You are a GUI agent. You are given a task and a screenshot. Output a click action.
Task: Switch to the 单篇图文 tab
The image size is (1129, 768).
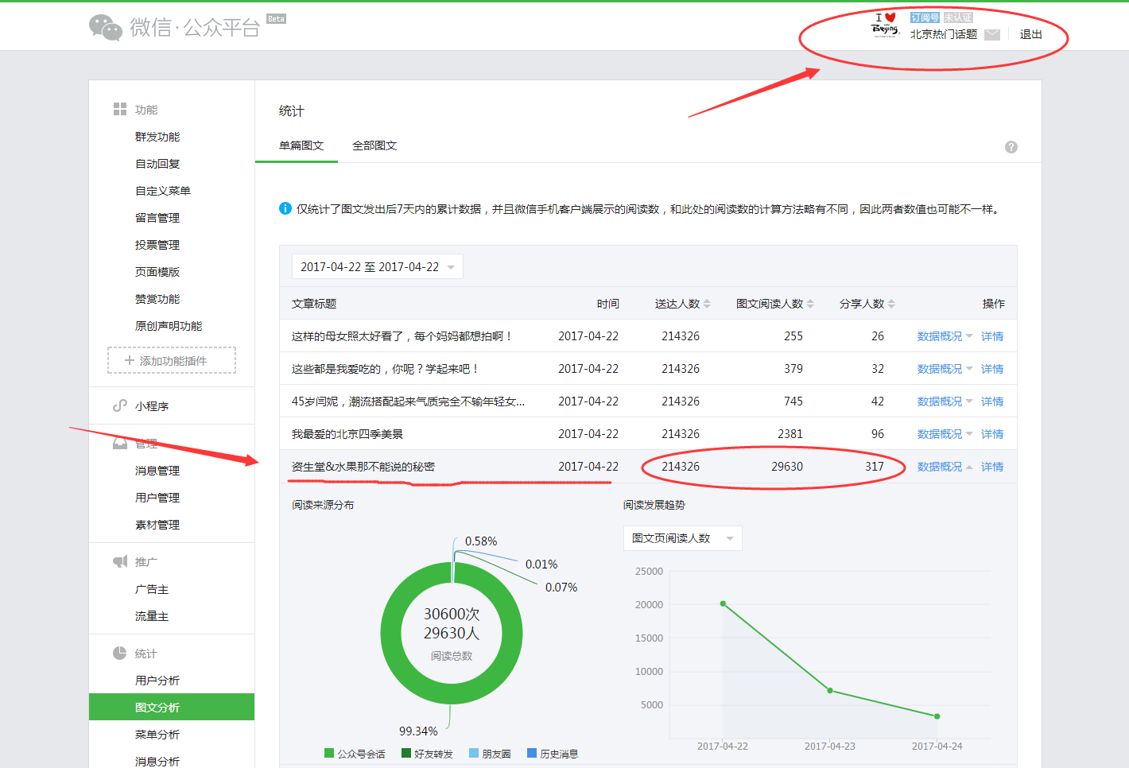pyautogui.click(x=301, y=145)
